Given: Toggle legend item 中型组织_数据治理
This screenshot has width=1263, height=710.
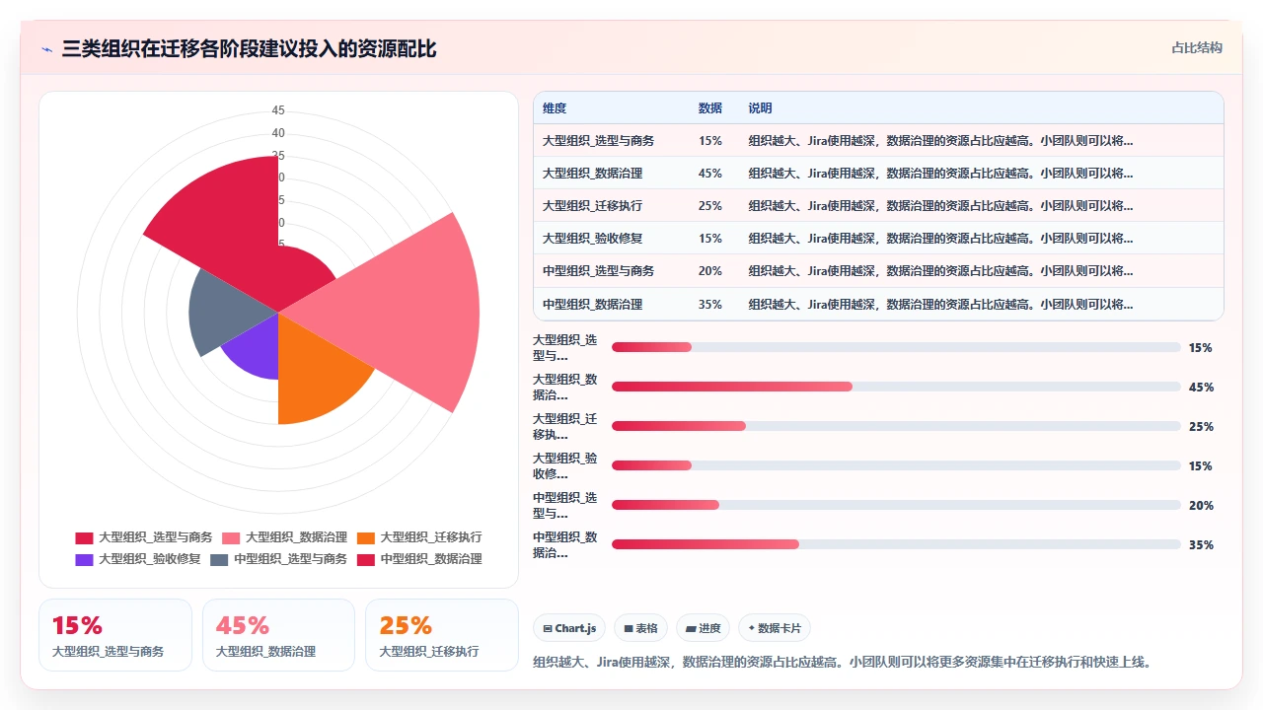Looking at the screenshot, I should click(419, 559).
